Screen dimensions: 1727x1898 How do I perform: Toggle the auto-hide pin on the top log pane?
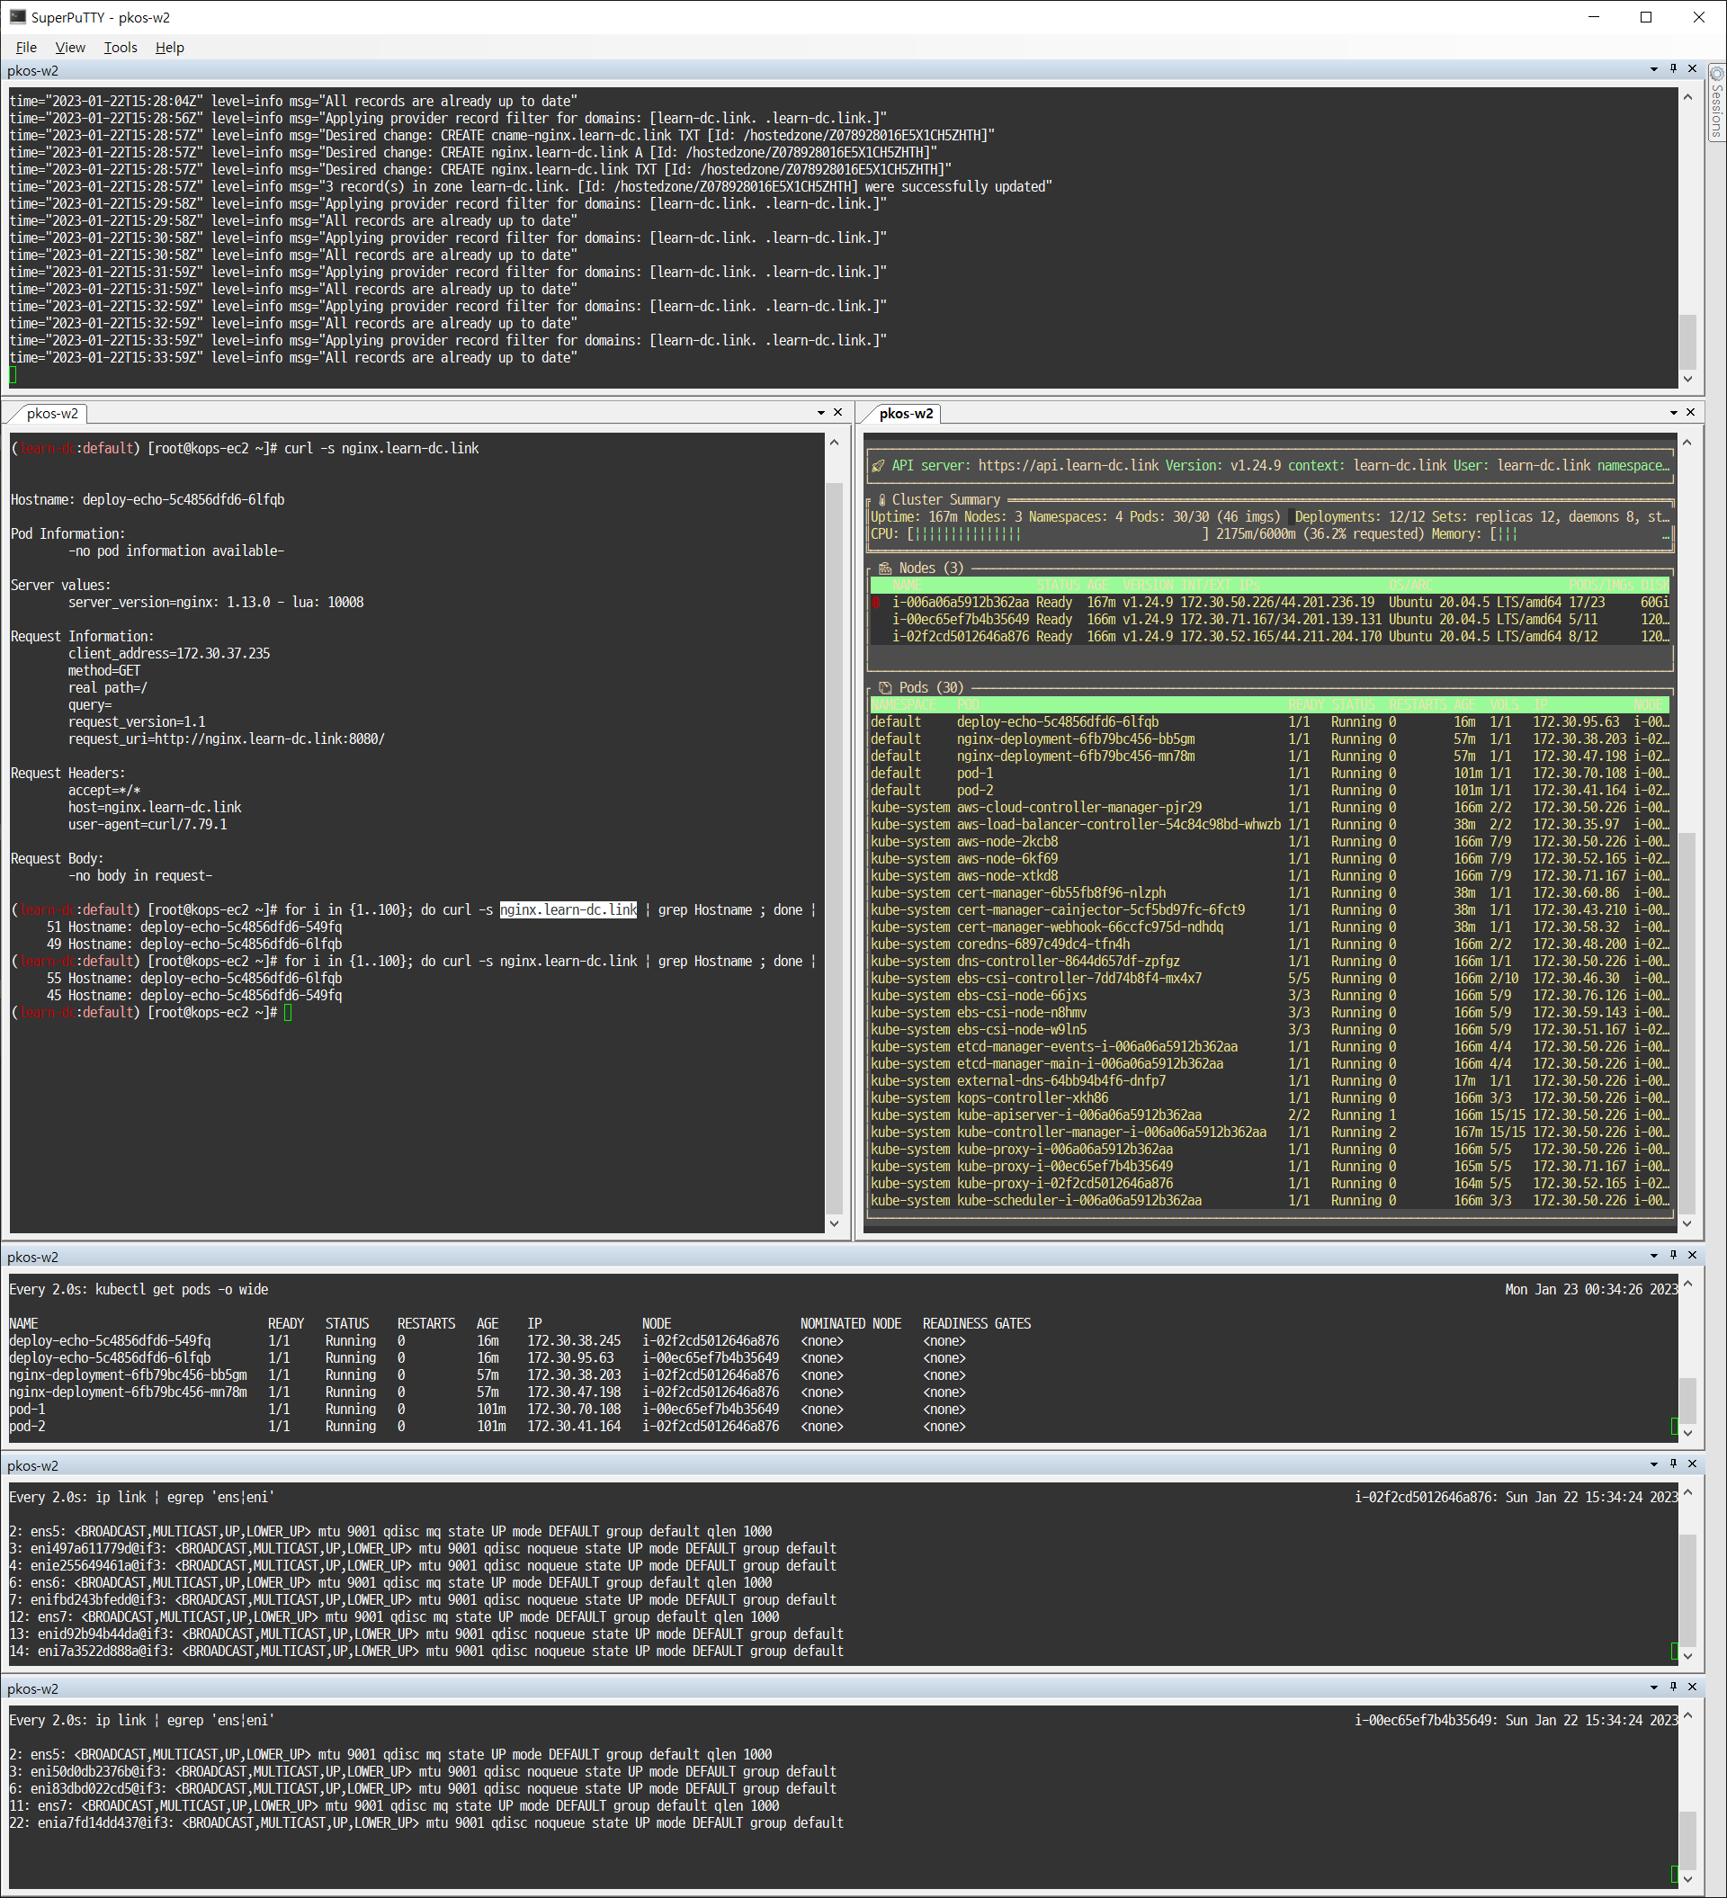[1673, 69]
